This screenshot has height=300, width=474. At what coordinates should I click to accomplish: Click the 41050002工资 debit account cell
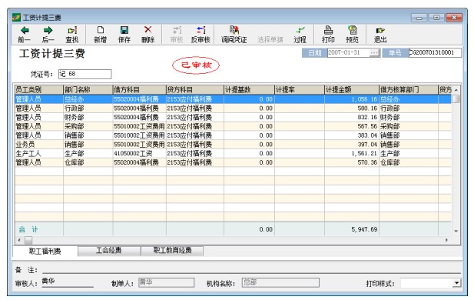coord(139,154)
